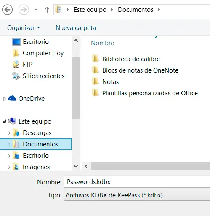Click navigation pane scroll down arrow

[76, 166]
